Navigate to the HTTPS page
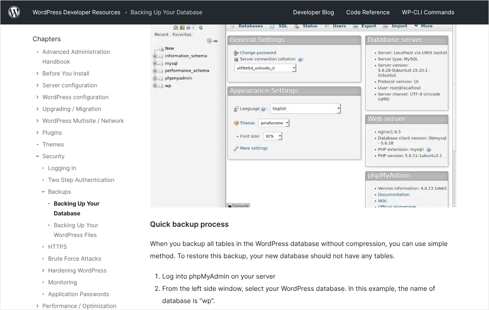The width and height of the screenshot is (489, 310). (x=57, y=247)
